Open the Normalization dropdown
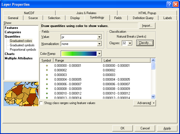 click(x=99, y=44)
